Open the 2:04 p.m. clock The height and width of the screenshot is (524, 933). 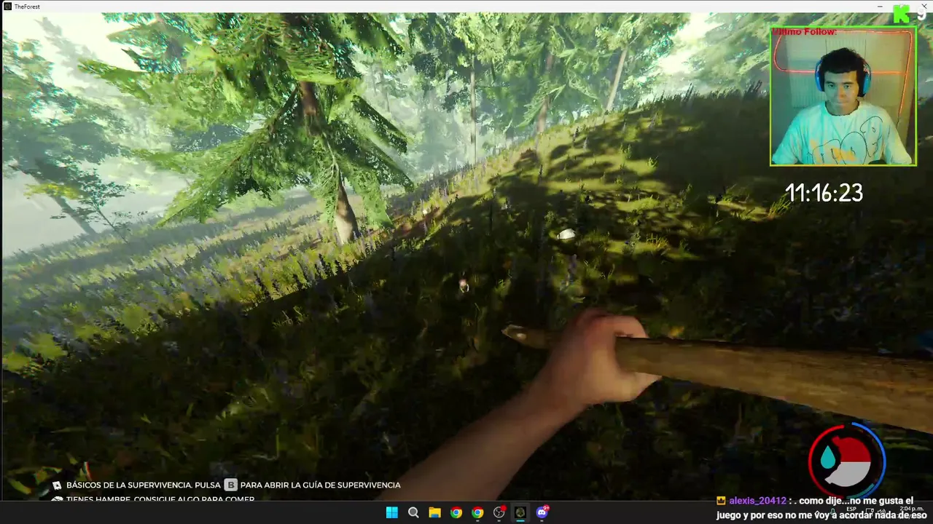click(911, 508)
